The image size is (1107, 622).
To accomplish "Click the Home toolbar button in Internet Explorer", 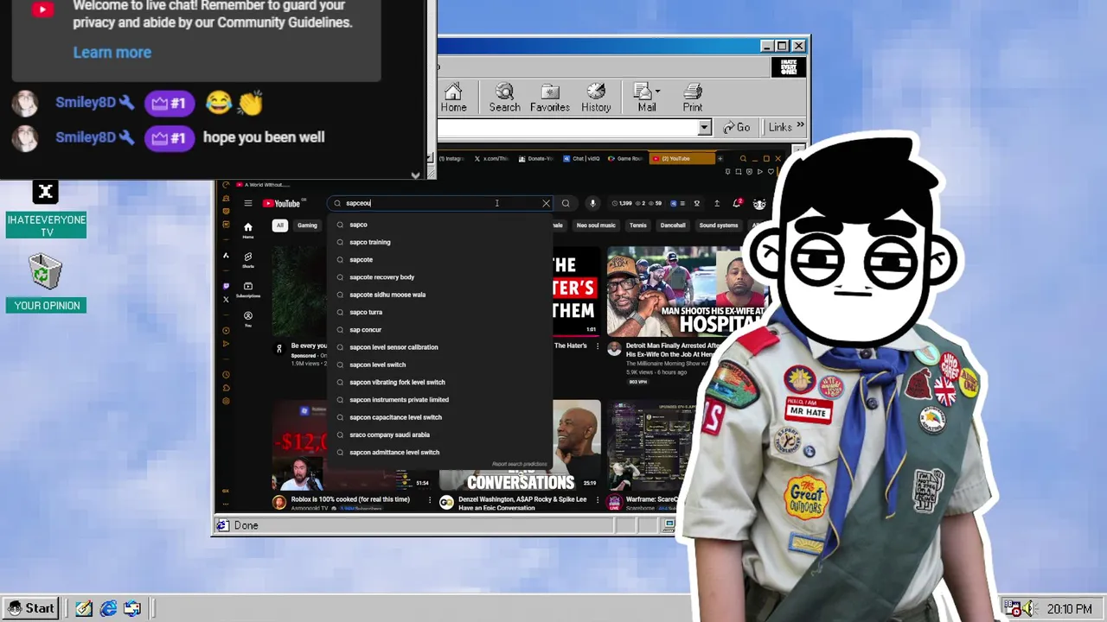I will [453, 98].
